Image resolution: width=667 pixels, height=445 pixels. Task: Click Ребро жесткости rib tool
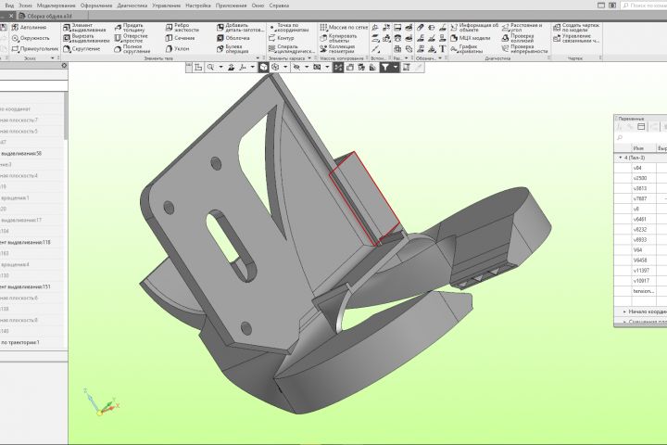pos(182,28)
